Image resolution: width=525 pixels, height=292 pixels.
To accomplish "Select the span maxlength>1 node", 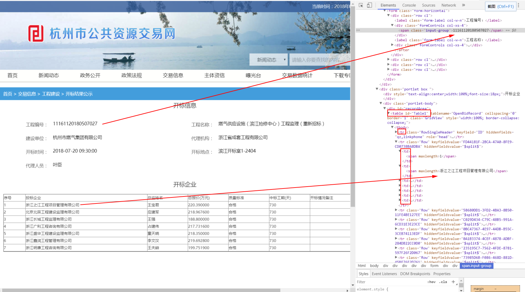I will 431,156.
